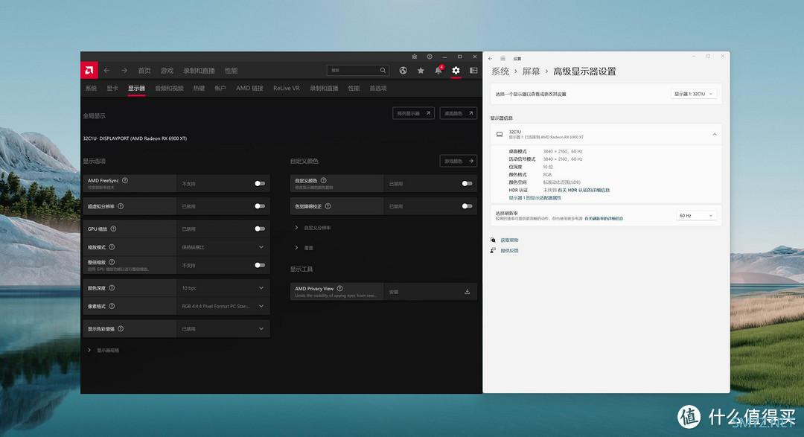Toggle the GPU 缩放 switch
804x437 pixels.
coord(260,229)
